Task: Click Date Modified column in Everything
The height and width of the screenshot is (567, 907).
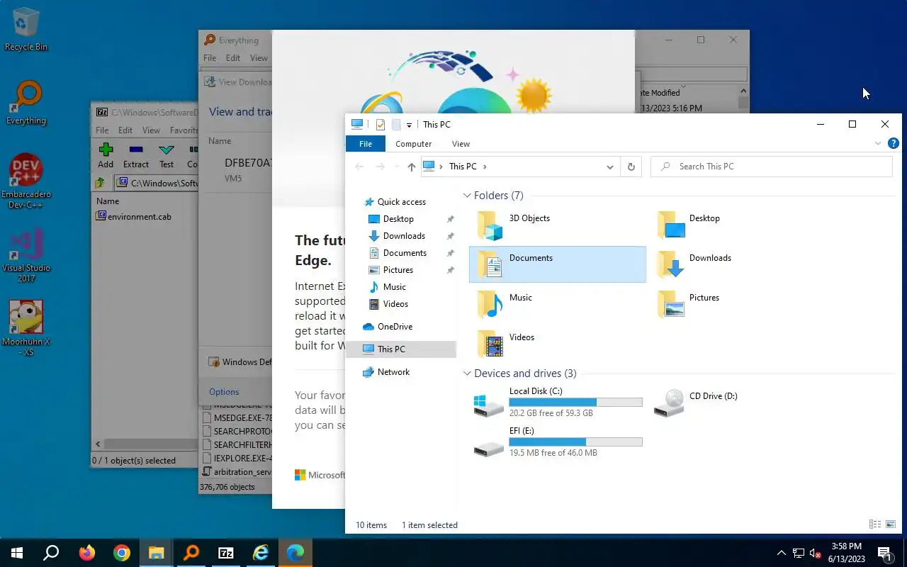Action: click(x=659, y=93)
